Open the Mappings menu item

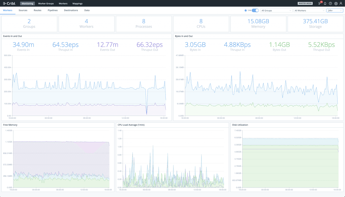pyautogui.click(x=77, y=3)
